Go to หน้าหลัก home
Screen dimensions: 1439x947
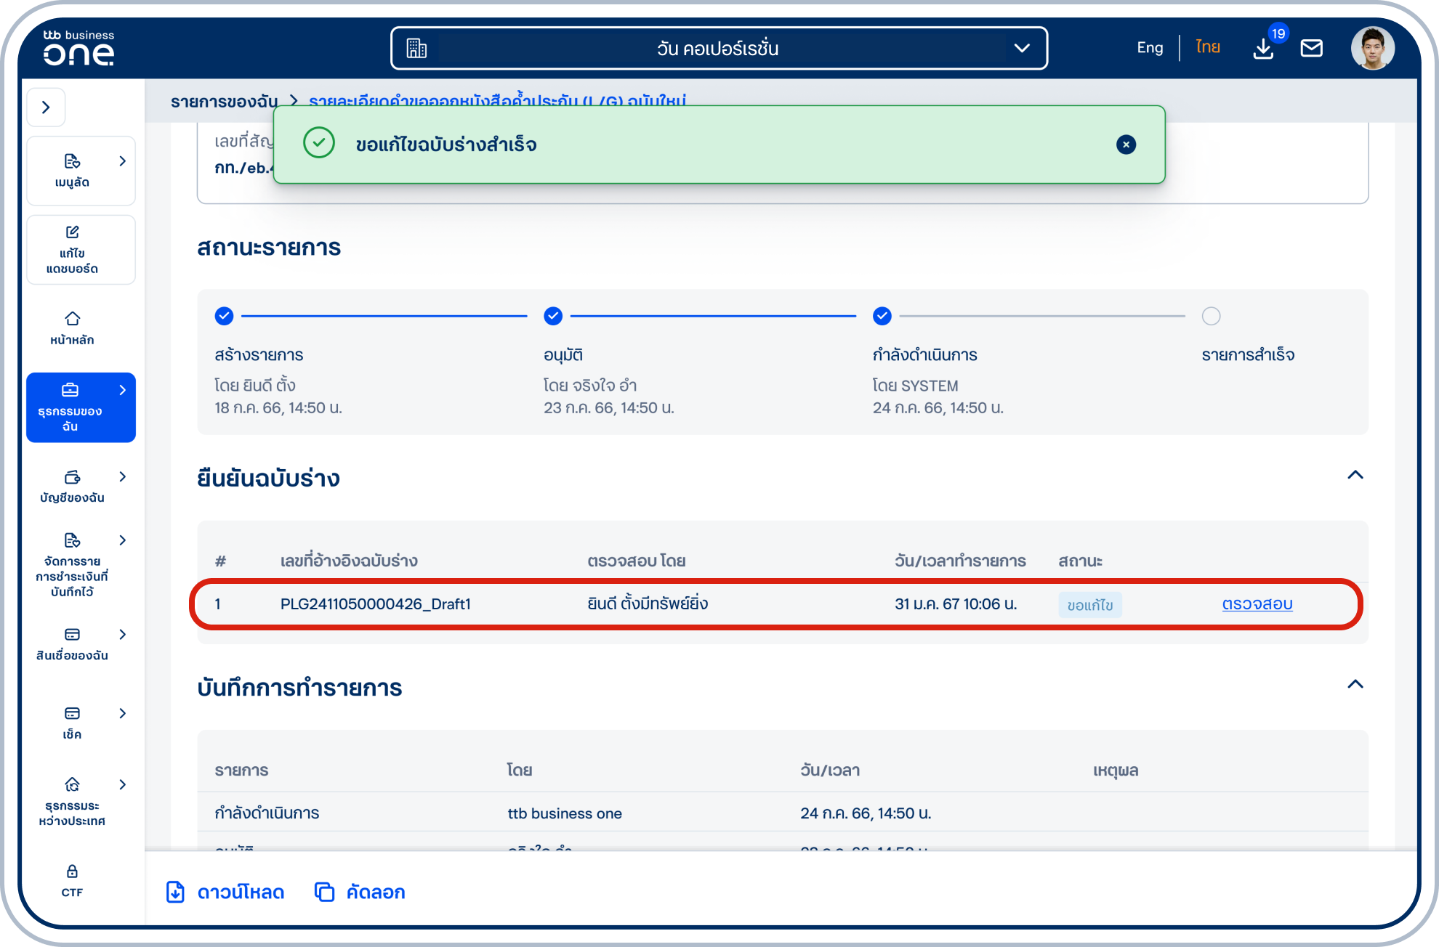point(73,328)
